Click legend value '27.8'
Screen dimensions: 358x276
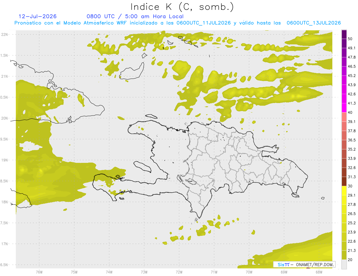[x=352, y=205]
